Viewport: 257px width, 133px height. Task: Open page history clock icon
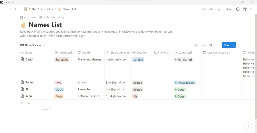[x=238, y=9]
